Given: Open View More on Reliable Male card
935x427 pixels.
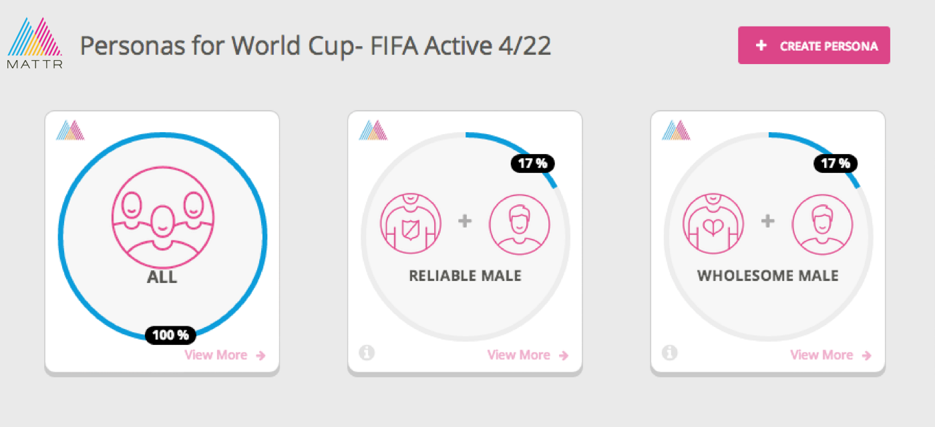Looking at the screenshot, I should 528,355.
